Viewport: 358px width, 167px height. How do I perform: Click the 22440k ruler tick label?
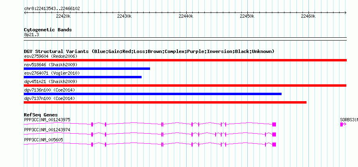pos(186,16)
